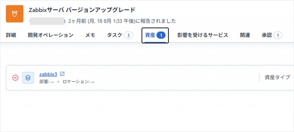The image size is (294, 132).
Task: Click the Zabbixサーバ バージョンアップグレード title
Action: coord(82,10)
